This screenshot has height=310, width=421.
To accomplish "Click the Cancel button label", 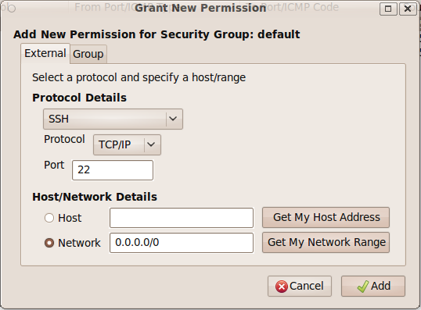I will click(x=307, y=286).
